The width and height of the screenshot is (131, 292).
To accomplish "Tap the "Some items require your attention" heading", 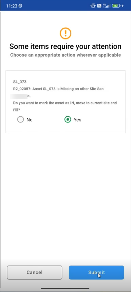I will tap(65, 46).
